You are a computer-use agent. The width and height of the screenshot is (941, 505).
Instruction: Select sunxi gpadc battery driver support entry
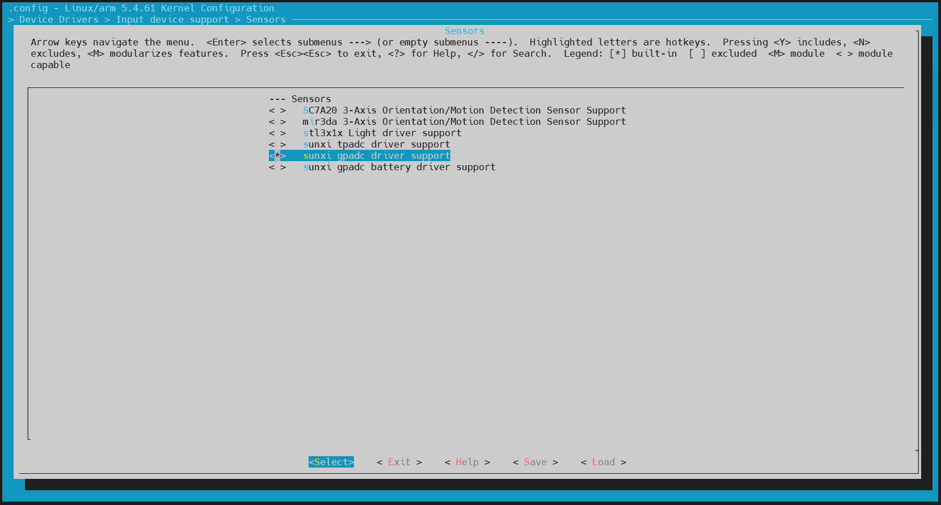399,167
